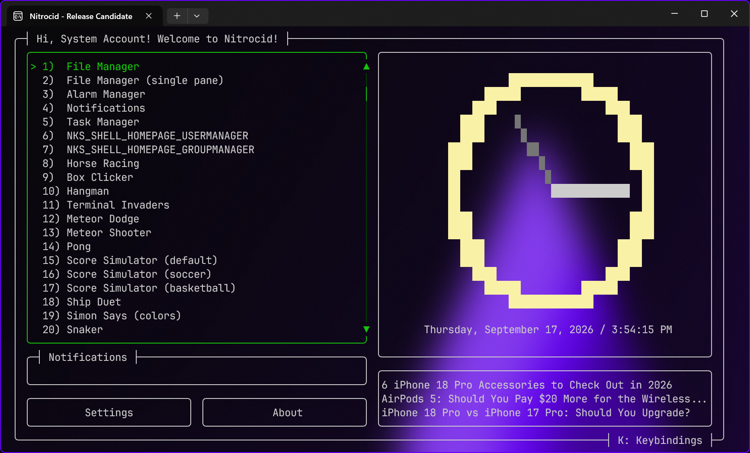Close the Nitrocid - Release Candidate tab

click(149, 16)
